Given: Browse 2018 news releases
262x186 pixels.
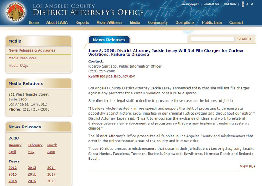Looking at the screenshot, I should (13, 181).
